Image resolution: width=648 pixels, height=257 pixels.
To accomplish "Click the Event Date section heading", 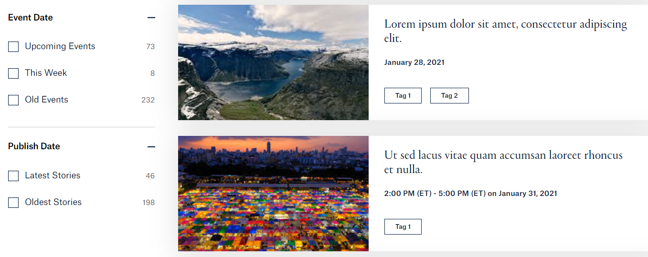I will [31, 18].
